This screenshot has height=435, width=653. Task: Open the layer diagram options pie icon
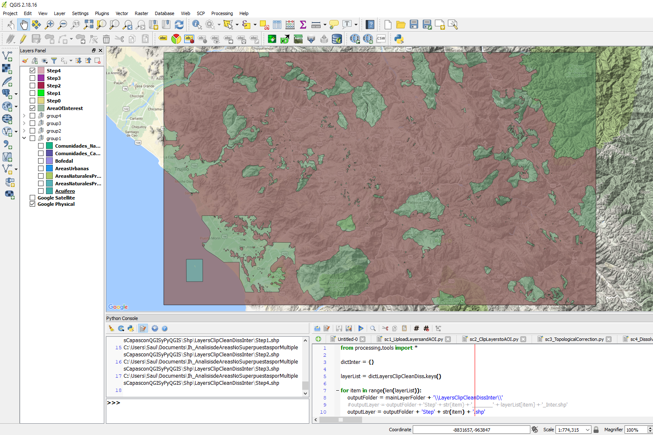(x=176, y=39)
